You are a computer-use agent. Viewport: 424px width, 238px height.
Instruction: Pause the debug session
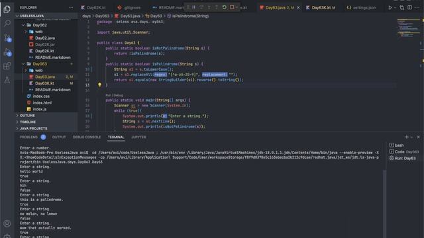pyautogui.click(x=194, y=7)
